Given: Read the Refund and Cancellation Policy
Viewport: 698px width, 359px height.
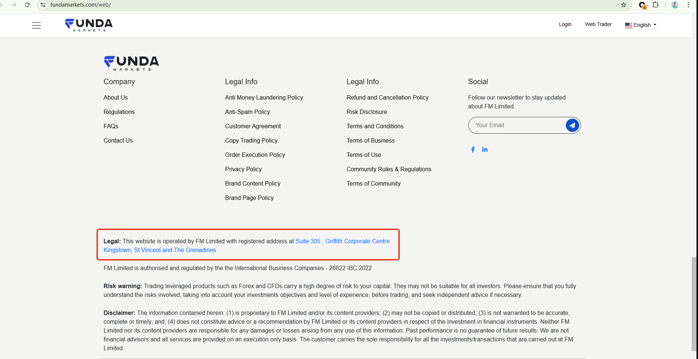Looking at the screenshot, I should [x=388, y=97].
